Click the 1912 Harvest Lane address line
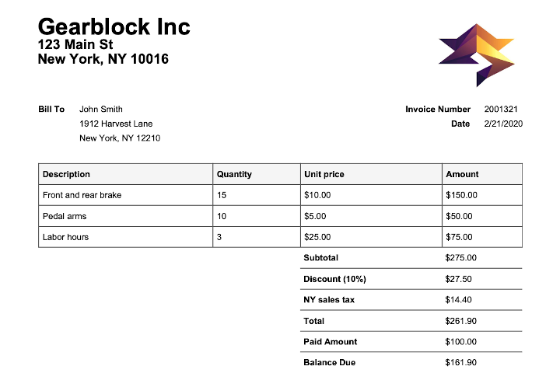This screenshot has height=373, width=560. tap(116, 124)
